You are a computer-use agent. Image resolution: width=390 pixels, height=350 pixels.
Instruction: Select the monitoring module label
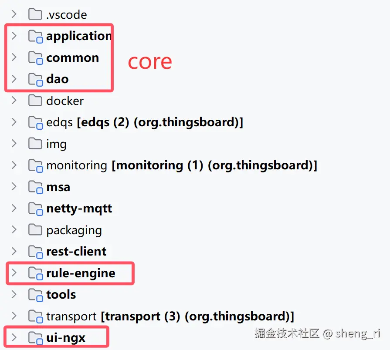point(77,165)
